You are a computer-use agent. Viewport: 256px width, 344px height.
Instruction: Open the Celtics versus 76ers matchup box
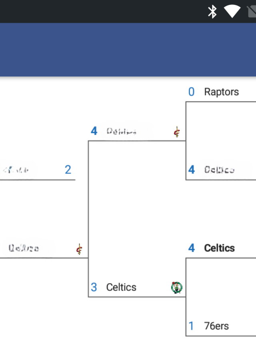tap(221, 297)
